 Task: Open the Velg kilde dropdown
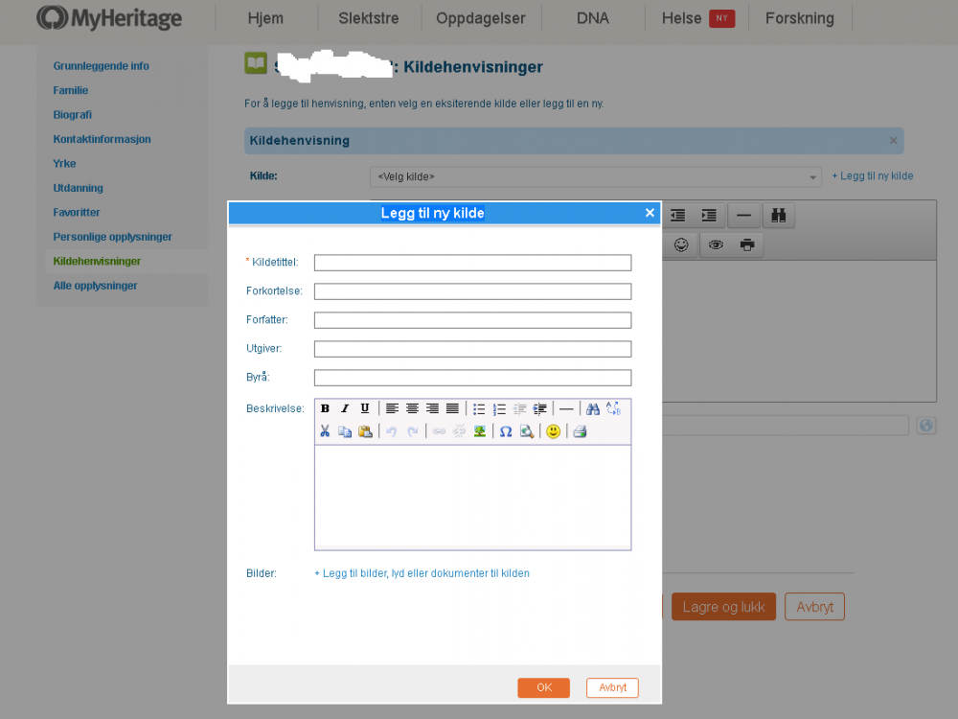[595, 177]
